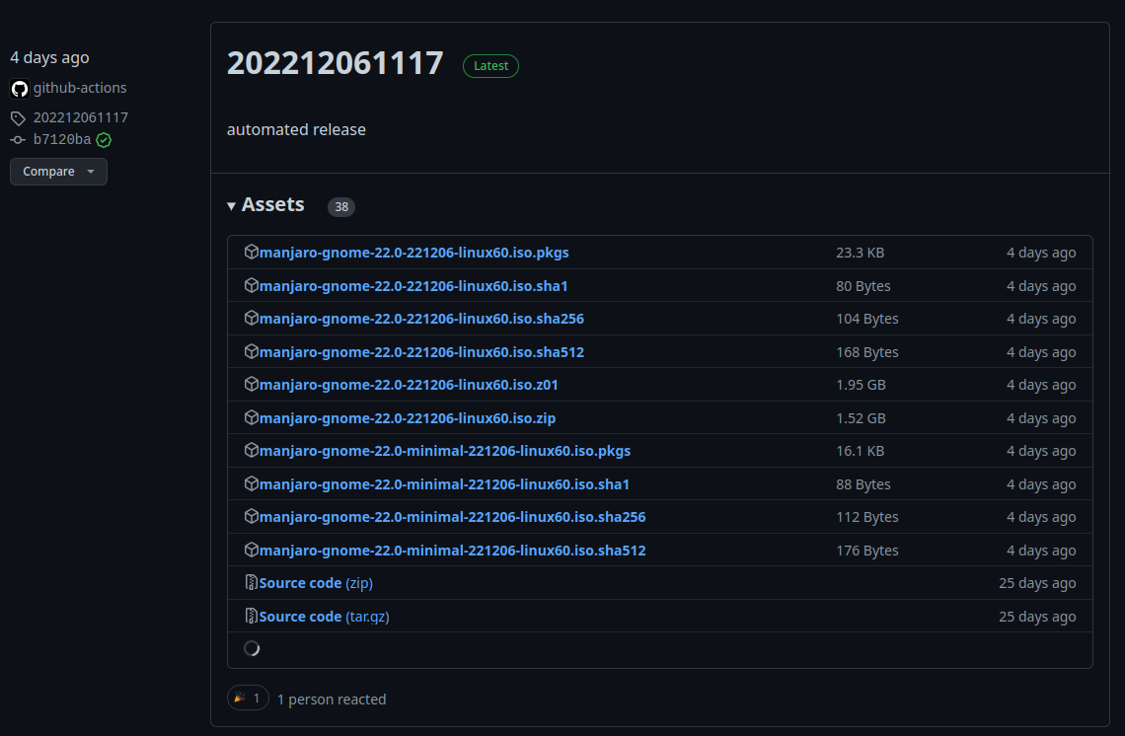Toggle the party popper reaction
1125x736 pixels.
click(248, 699)
